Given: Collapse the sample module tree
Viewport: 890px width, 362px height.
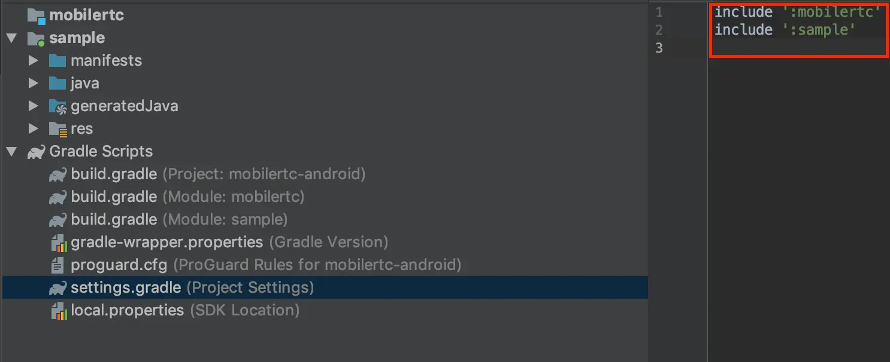Looking at the screenshot, I should [11, 38].
